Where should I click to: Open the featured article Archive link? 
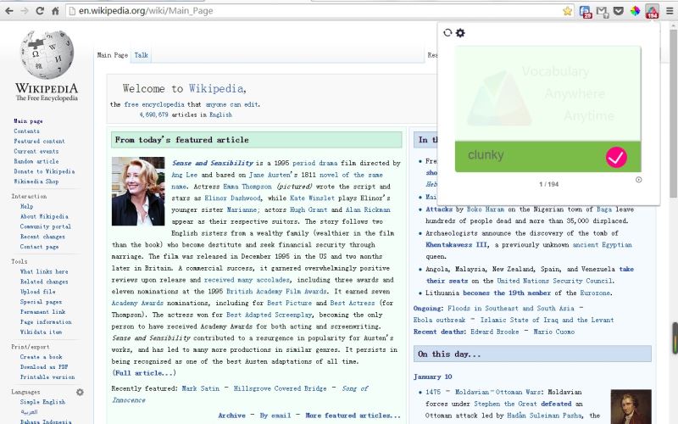(x=231, y=416)
